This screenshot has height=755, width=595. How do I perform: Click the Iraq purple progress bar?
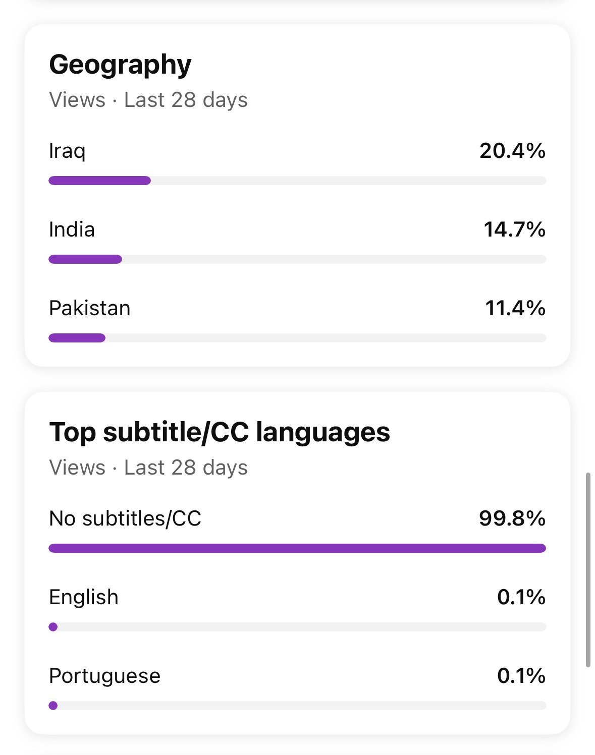click(99, 181)
